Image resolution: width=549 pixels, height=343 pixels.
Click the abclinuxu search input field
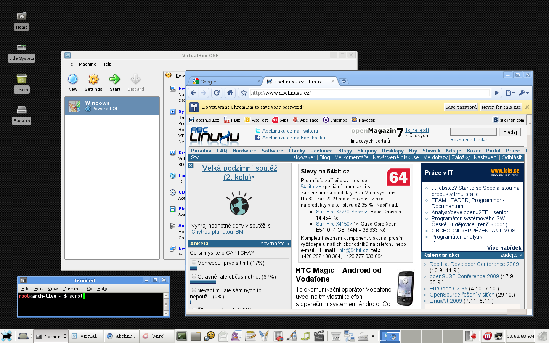click(x=473, y=132)
